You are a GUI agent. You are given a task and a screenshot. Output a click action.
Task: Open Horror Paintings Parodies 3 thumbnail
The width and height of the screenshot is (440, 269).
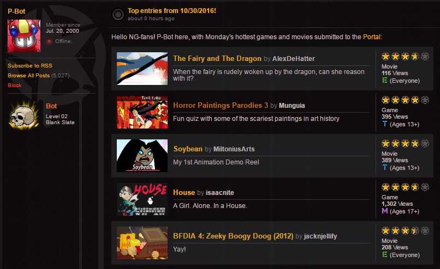click(x=142, y=112)
